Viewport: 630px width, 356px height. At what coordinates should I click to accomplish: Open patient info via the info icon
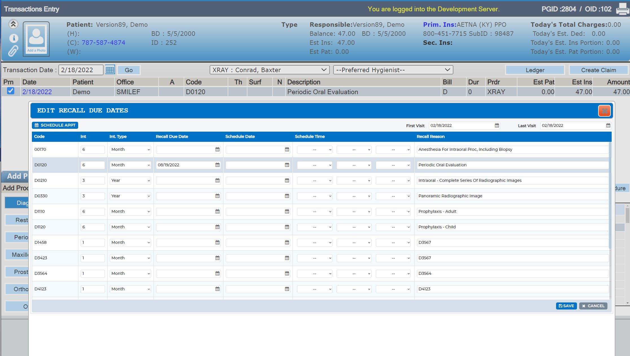coord(14,38)
